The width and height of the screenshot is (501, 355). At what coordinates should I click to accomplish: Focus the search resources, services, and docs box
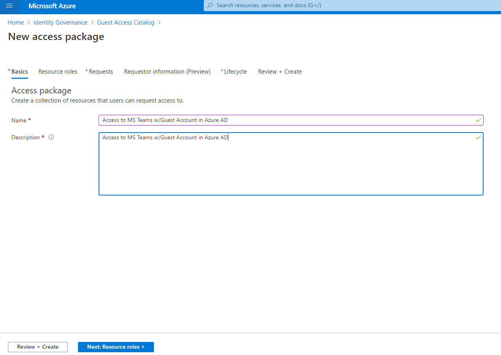click(352, 6)
